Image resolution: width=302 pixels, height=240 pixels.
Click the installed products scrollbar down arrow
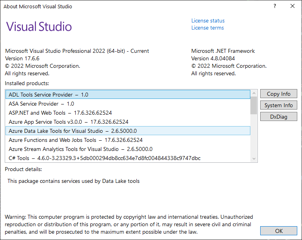(254, 158)
